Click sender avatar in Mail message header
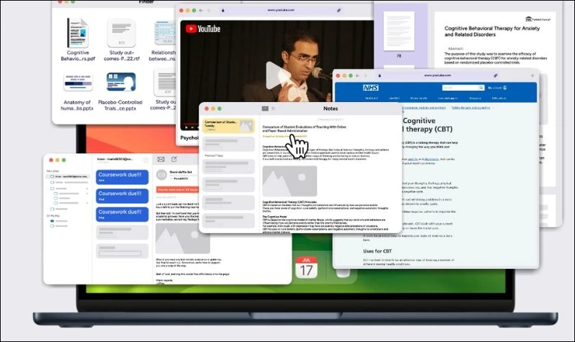The width and height of the screenshot is (575, 342). pos(162,175)
